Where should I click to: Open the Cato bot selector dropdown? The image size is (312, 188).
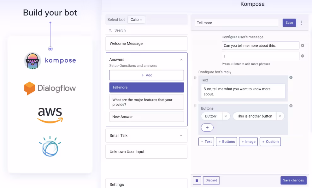[x=136, y=19]
